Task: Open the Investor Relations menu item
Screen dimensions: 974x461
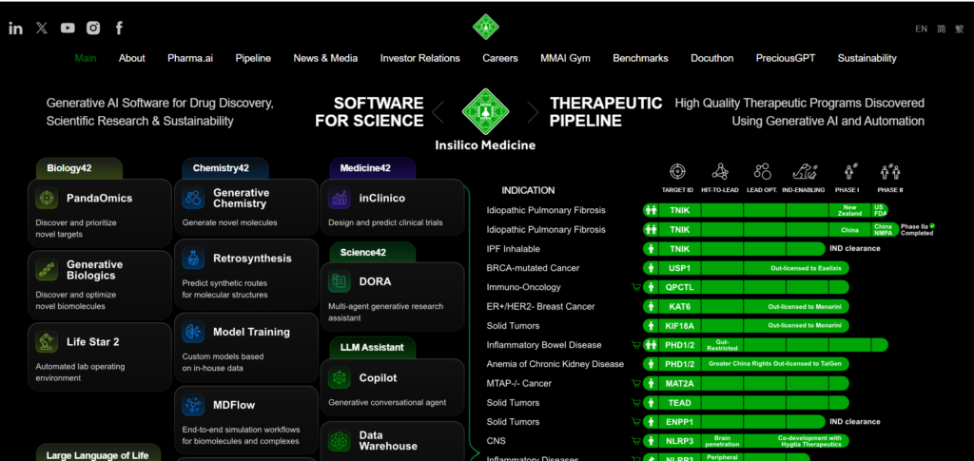Action: [419, 58]
